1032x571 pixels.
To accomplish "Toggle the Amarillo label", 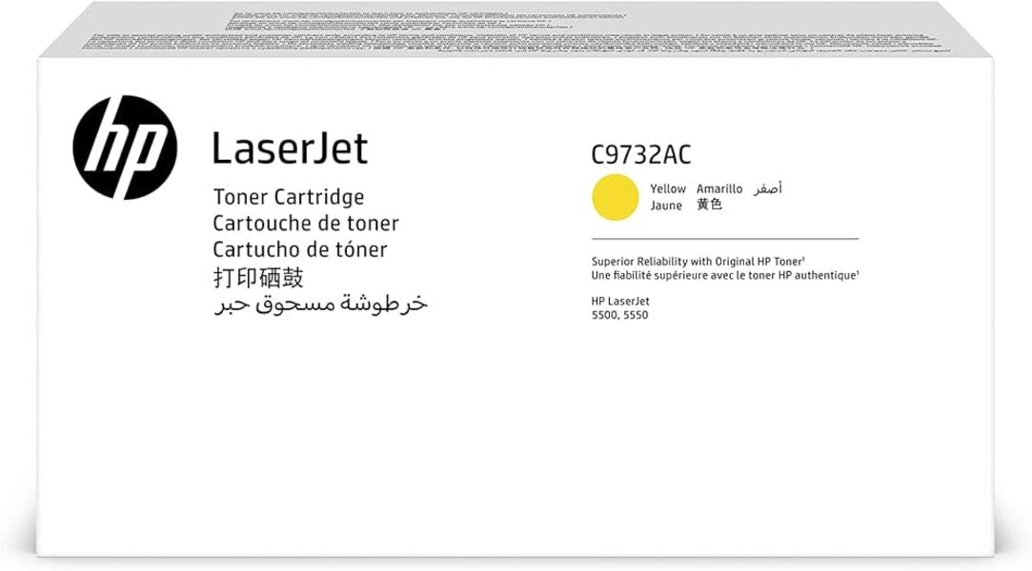I will [x=720, y=188].
